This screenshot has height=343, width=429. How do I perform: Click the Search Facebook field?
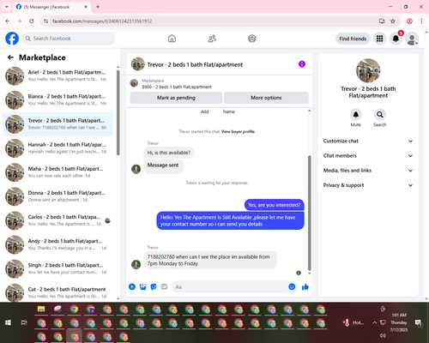pyautogui.click(x=69, y=39)
